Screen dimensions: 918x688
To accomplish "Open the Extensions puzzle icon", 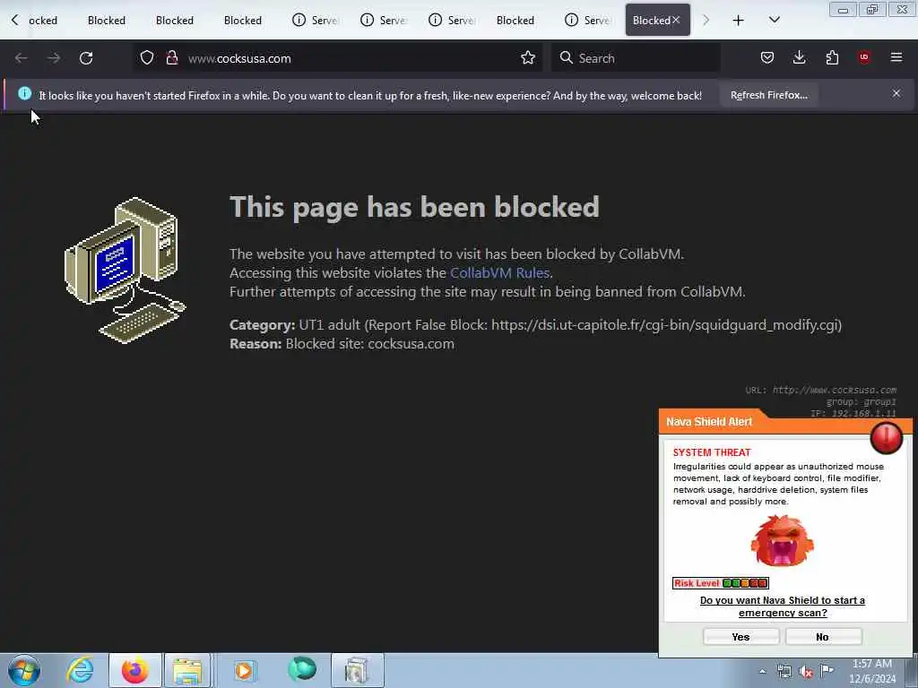I will (x=832, y=58).
